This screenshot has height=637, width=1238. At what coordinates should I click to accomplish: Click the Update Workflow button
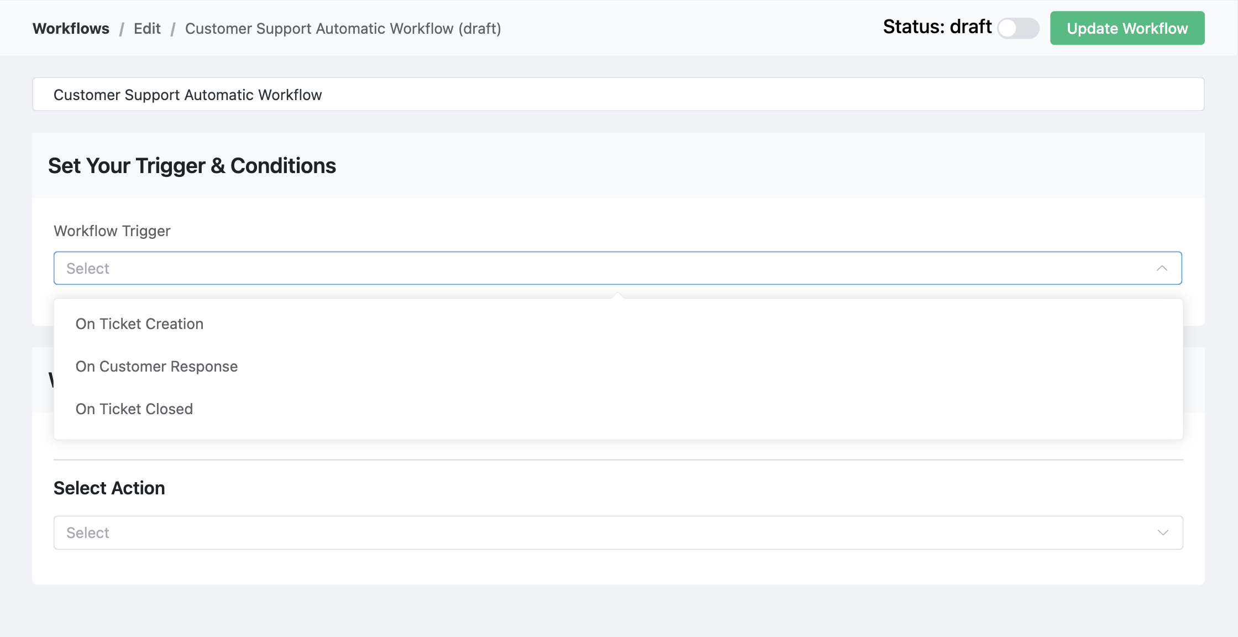1126,28
